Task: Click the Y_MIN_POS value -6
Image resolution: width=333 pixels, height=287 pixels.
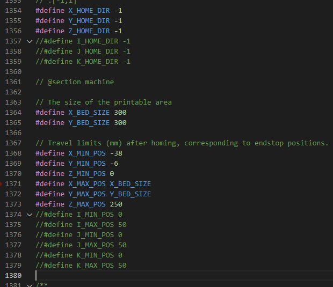Action: [x=114, y=164]
